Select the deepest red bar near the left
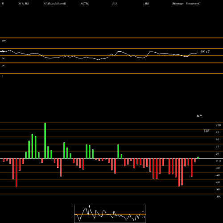The height and width of the screenshot is (223, 223). [x=17, y=173]
